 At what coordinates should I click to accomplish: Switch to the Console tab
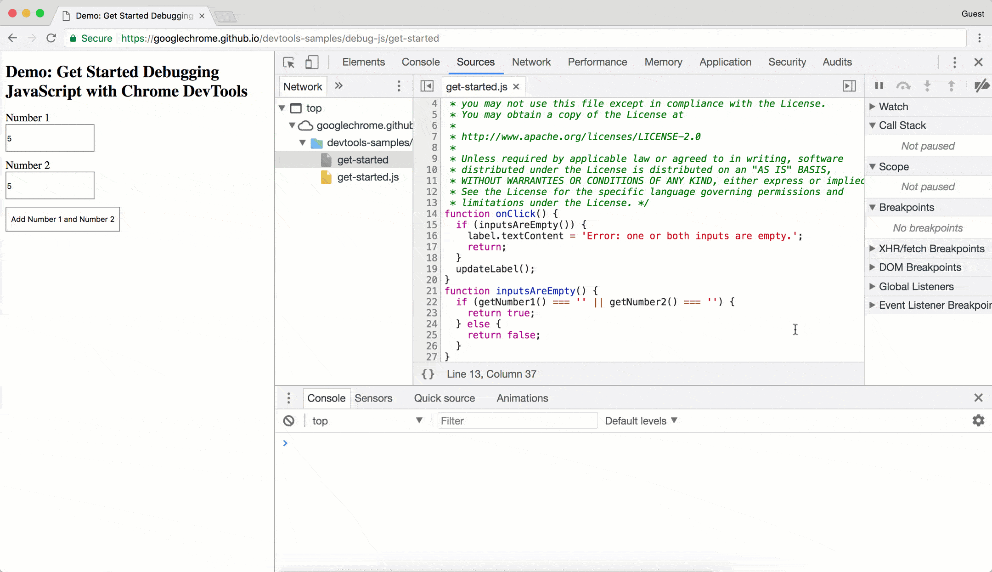click(x=420, y=62)
